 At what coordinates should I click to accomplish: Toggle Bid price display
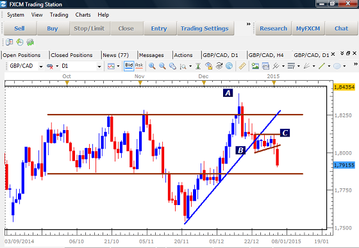click(x=129, y=66)
